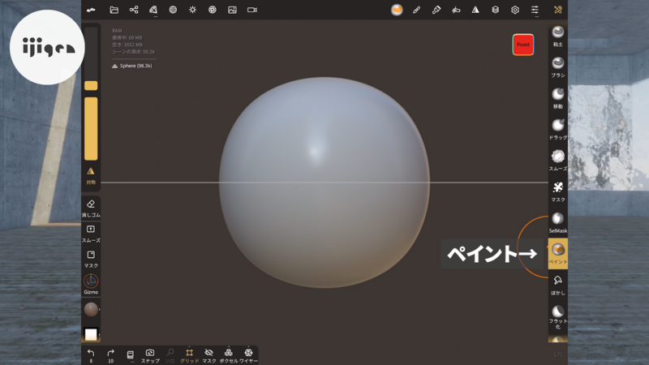This screenshot has width=649, height=365.
Task: Select the 移動 move tool
Action: [x=558, y=98]
